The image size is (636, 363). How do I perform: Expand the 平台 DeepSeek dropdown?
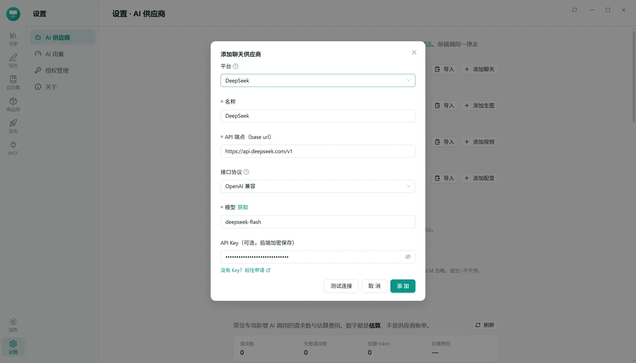tap(318, 81)
